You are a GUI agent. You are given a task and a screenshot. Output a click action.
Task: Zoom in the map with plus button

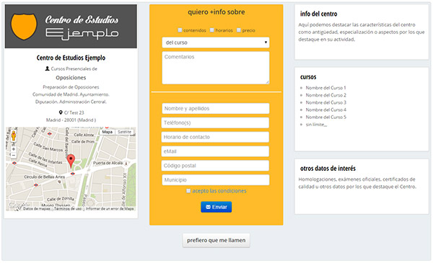pyautogui.click(x=13, y=149)
